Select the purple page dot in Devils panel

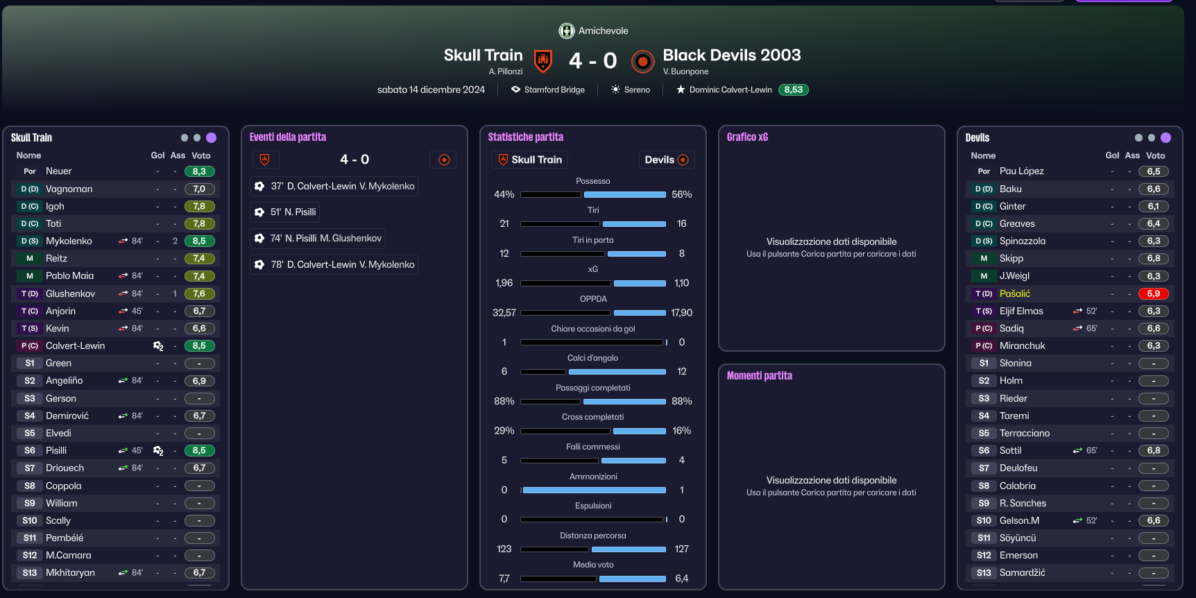(1165, 137)
